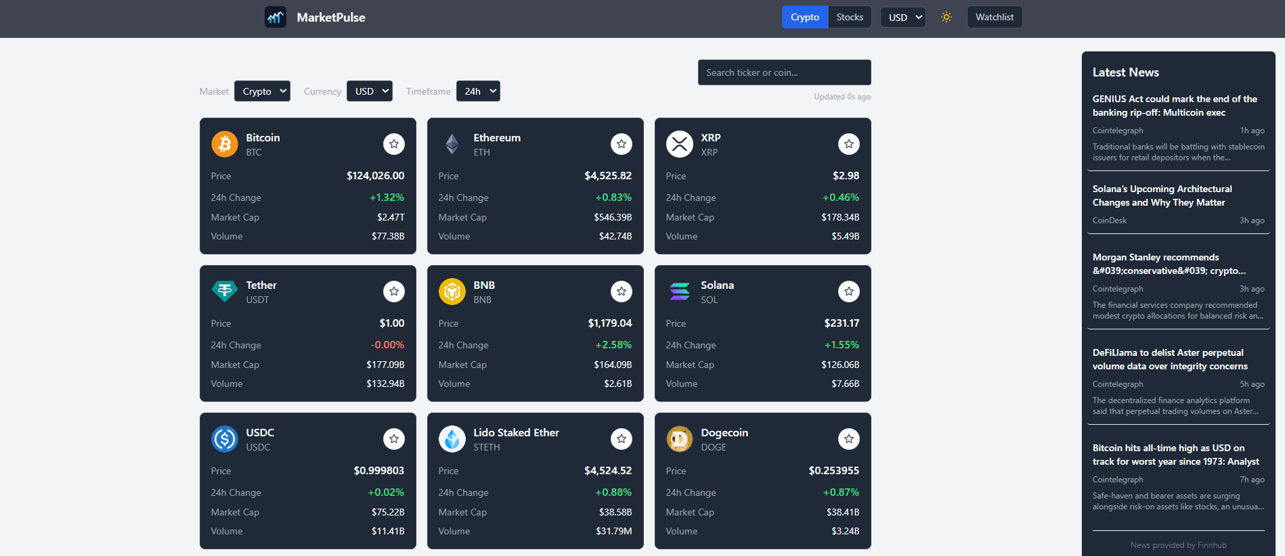This screenshot has height=556, width=1285.
Task: Toggle light theme with sun icon
Action: [946, 17]
